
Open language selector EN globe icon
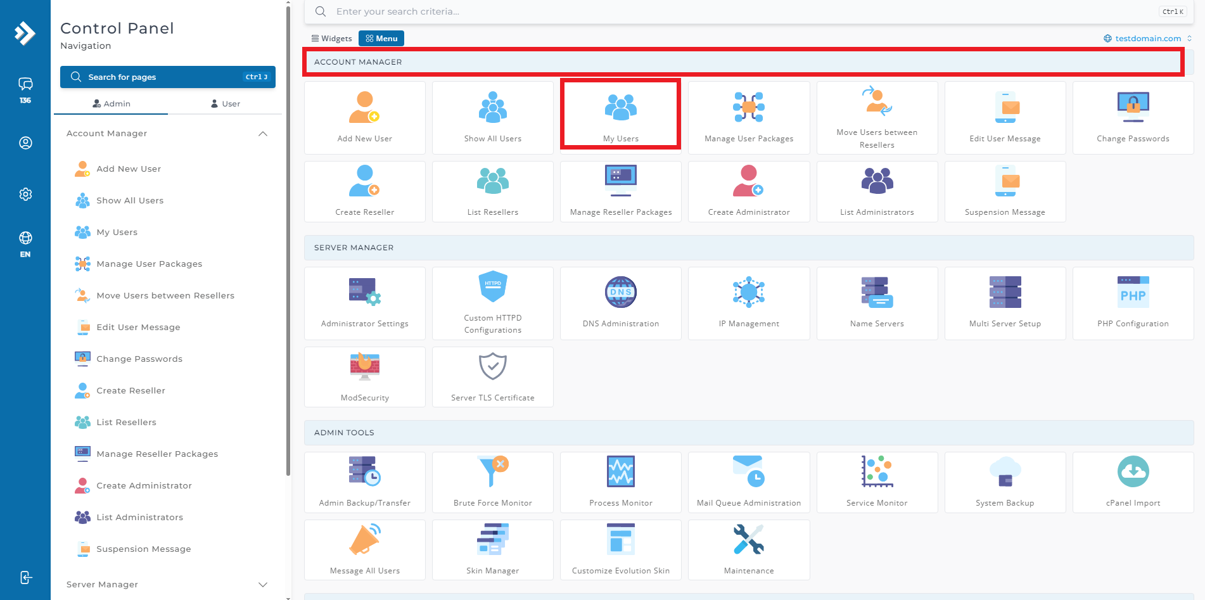tap(25, 244)
